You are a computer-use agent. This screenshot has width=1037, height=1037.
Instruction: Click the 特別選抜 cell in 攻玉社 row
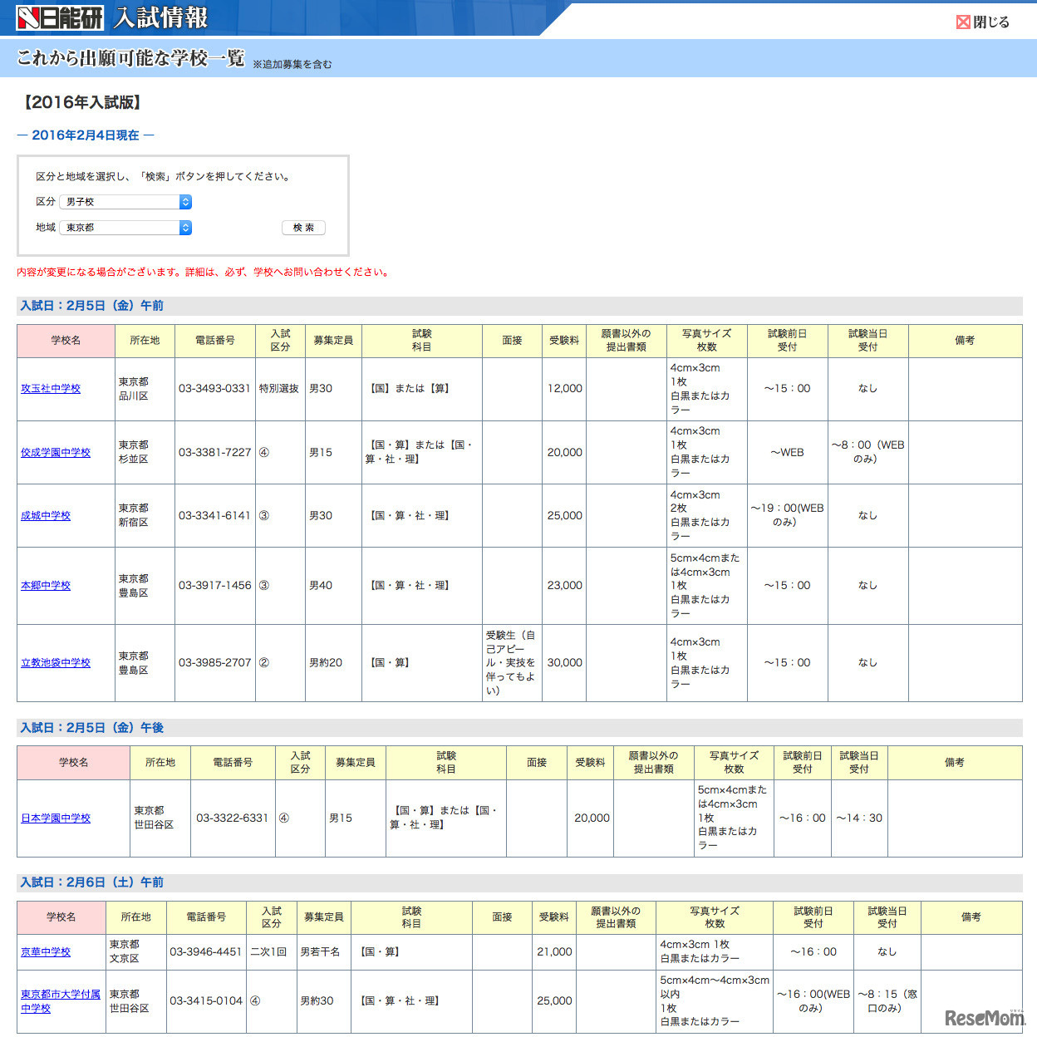279,389
